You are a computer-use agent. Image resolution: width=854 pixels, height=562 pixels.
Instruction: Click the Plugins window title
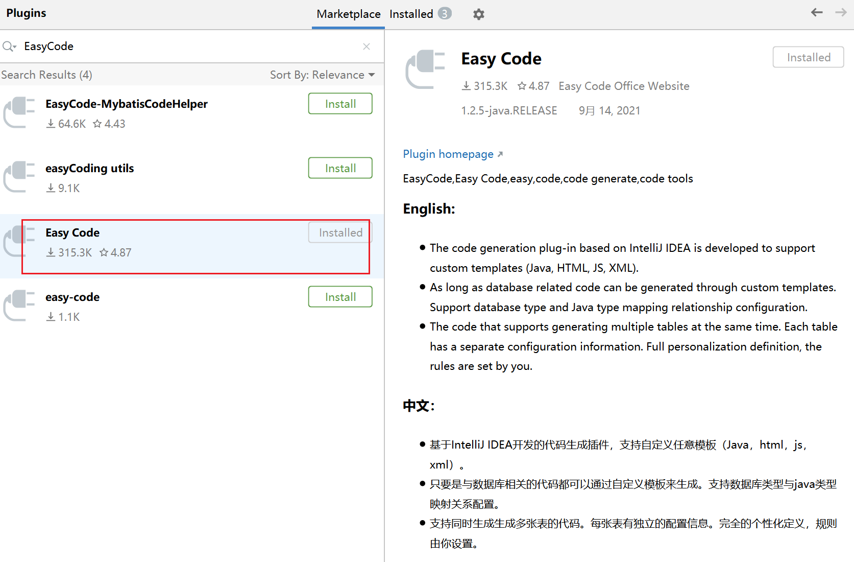26,13
